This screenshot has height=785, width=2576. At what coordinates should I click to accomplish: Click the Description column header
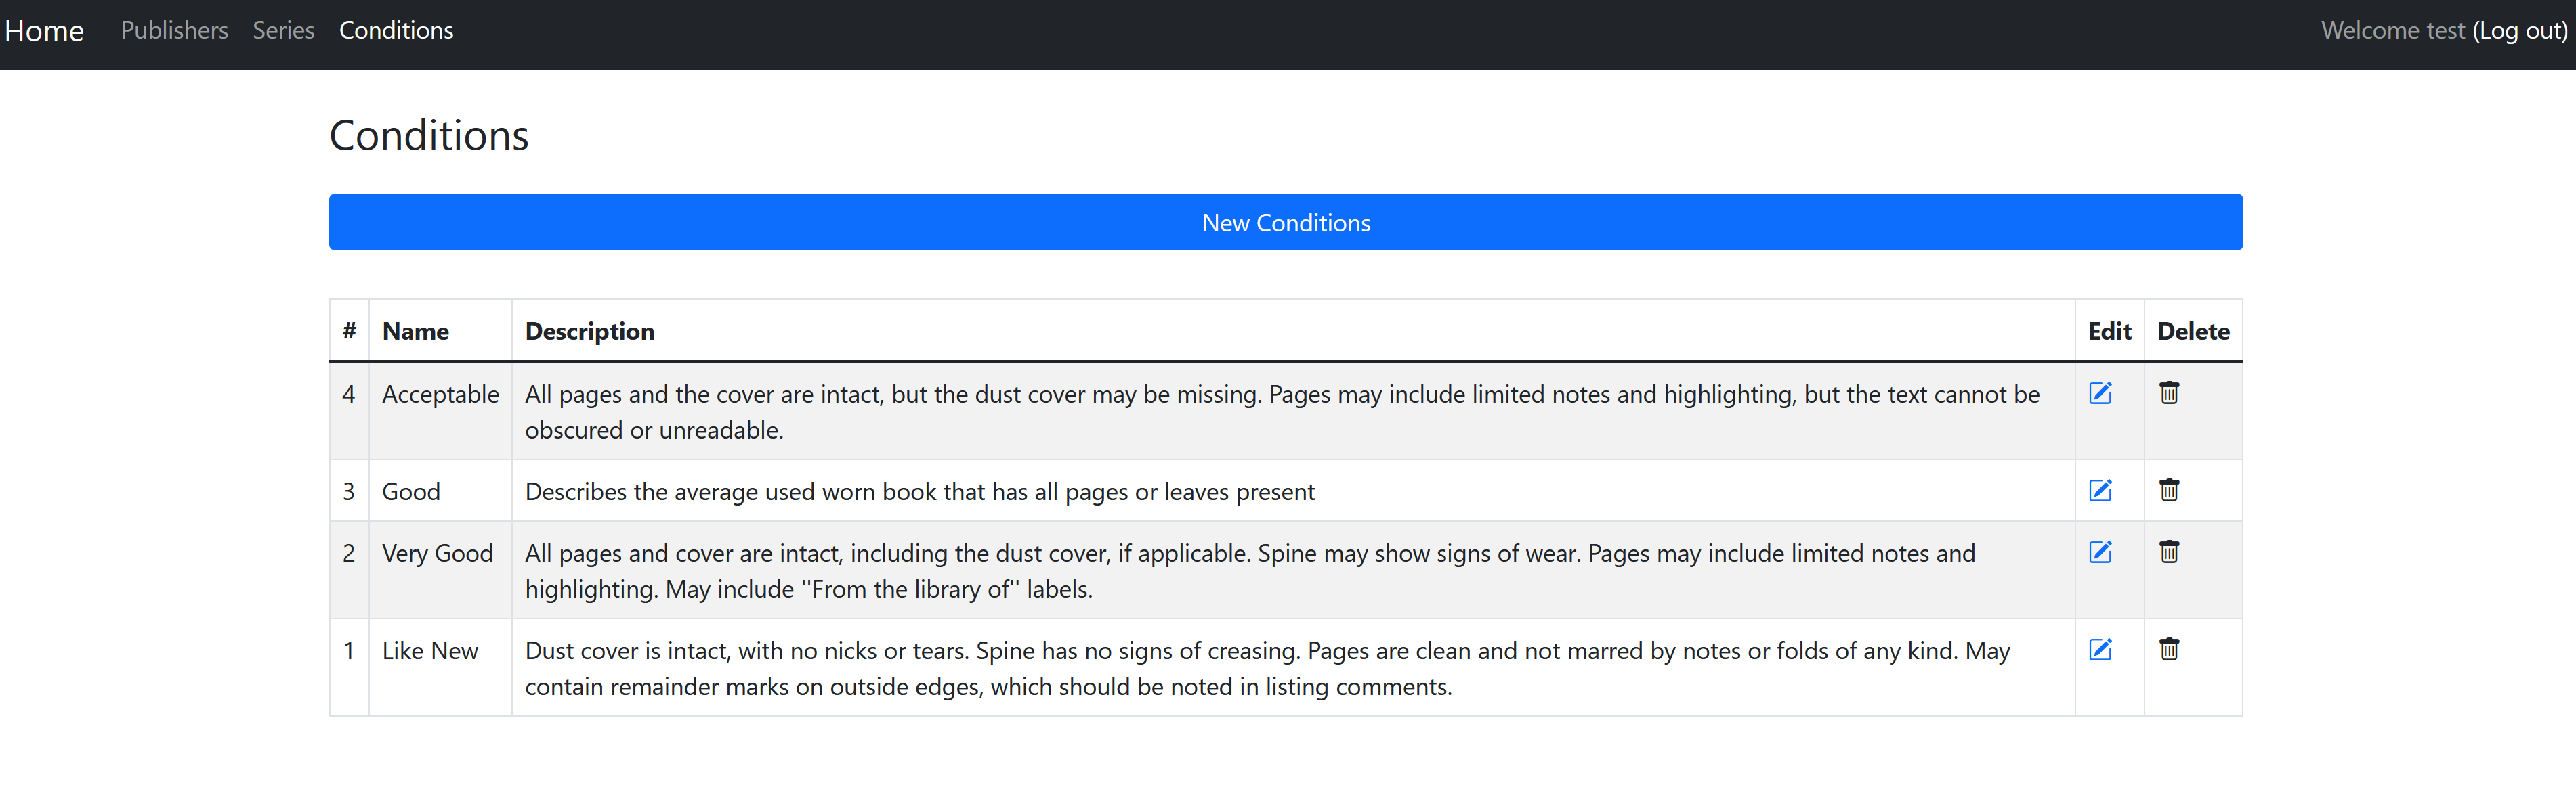tap(589, 332)
